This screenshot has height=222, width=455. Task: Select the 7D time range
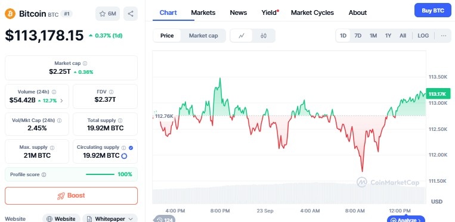358,36
